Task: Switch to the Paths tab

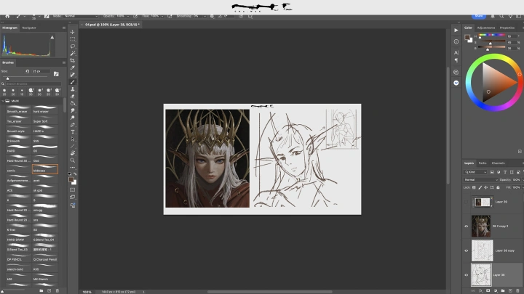Action: (x=483, y=163)
